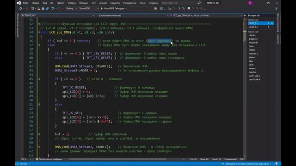296x166 pixels.
Task: Click the open file folder icon
Action: (39, 8)
